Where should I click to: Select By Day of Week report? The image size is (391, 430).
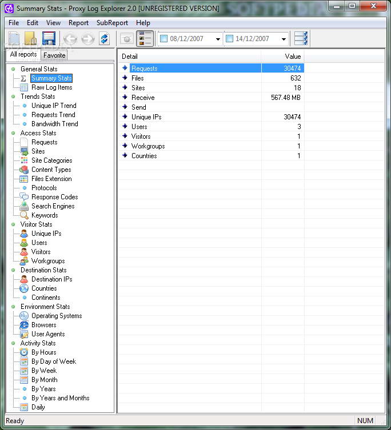[54, 361]
